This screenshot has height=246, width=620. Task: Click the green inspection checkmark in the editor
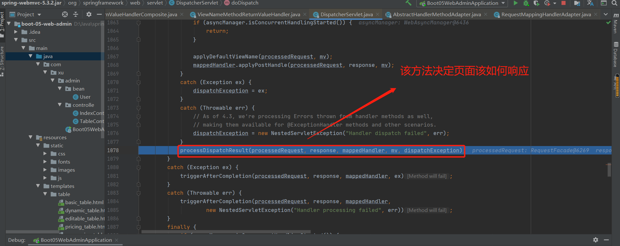[608, 23]
